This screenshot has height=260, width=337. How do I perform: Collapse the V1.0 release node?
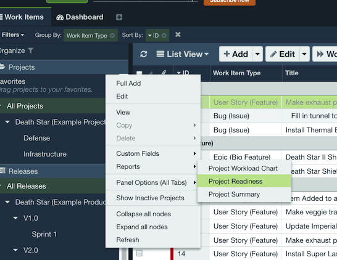(15, 218)
